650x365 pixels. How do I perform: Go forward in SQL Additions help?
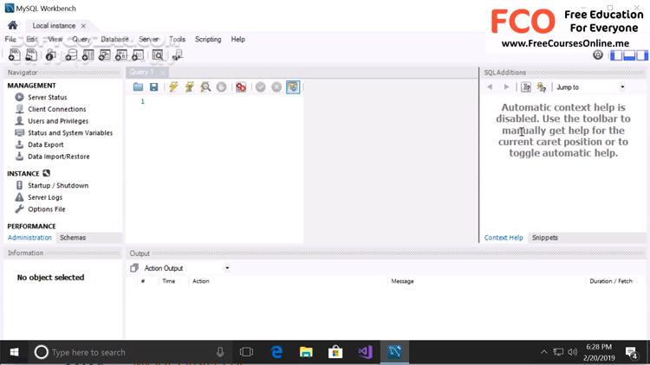(506, 86)
